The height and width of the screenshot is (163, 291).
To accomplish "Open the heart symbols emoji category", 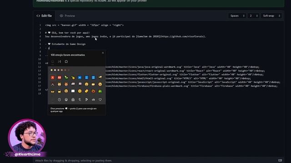I will point(100,100).
